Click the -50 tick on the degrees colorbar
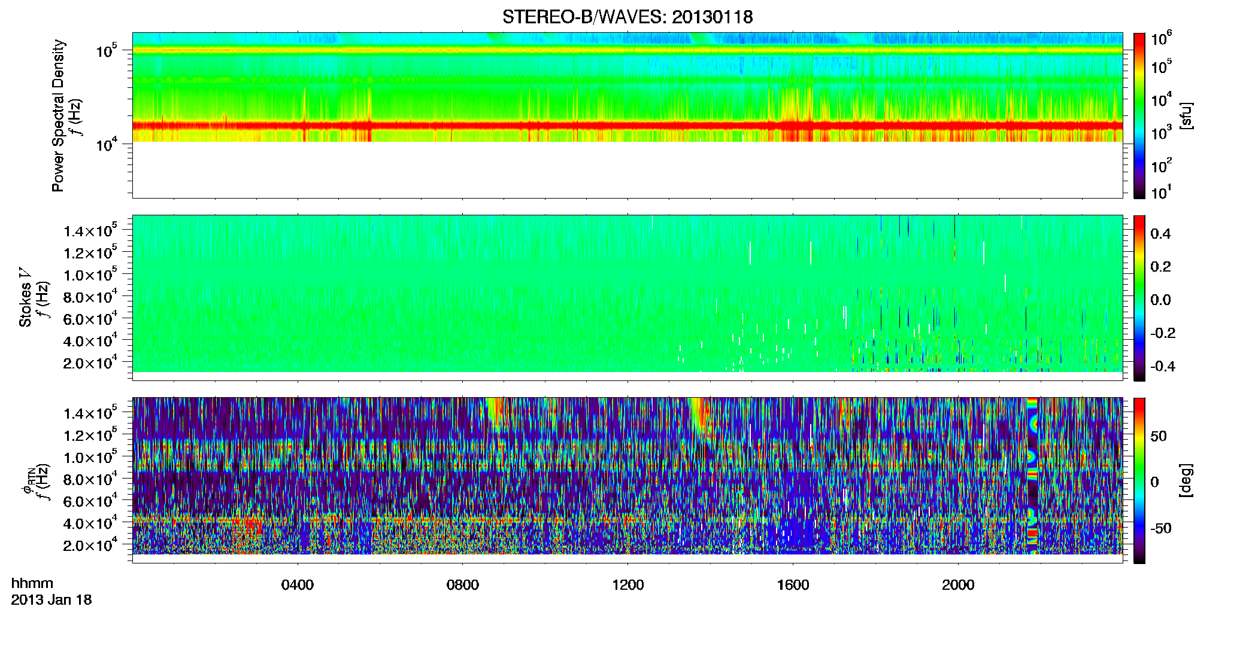 (1162, 529)
